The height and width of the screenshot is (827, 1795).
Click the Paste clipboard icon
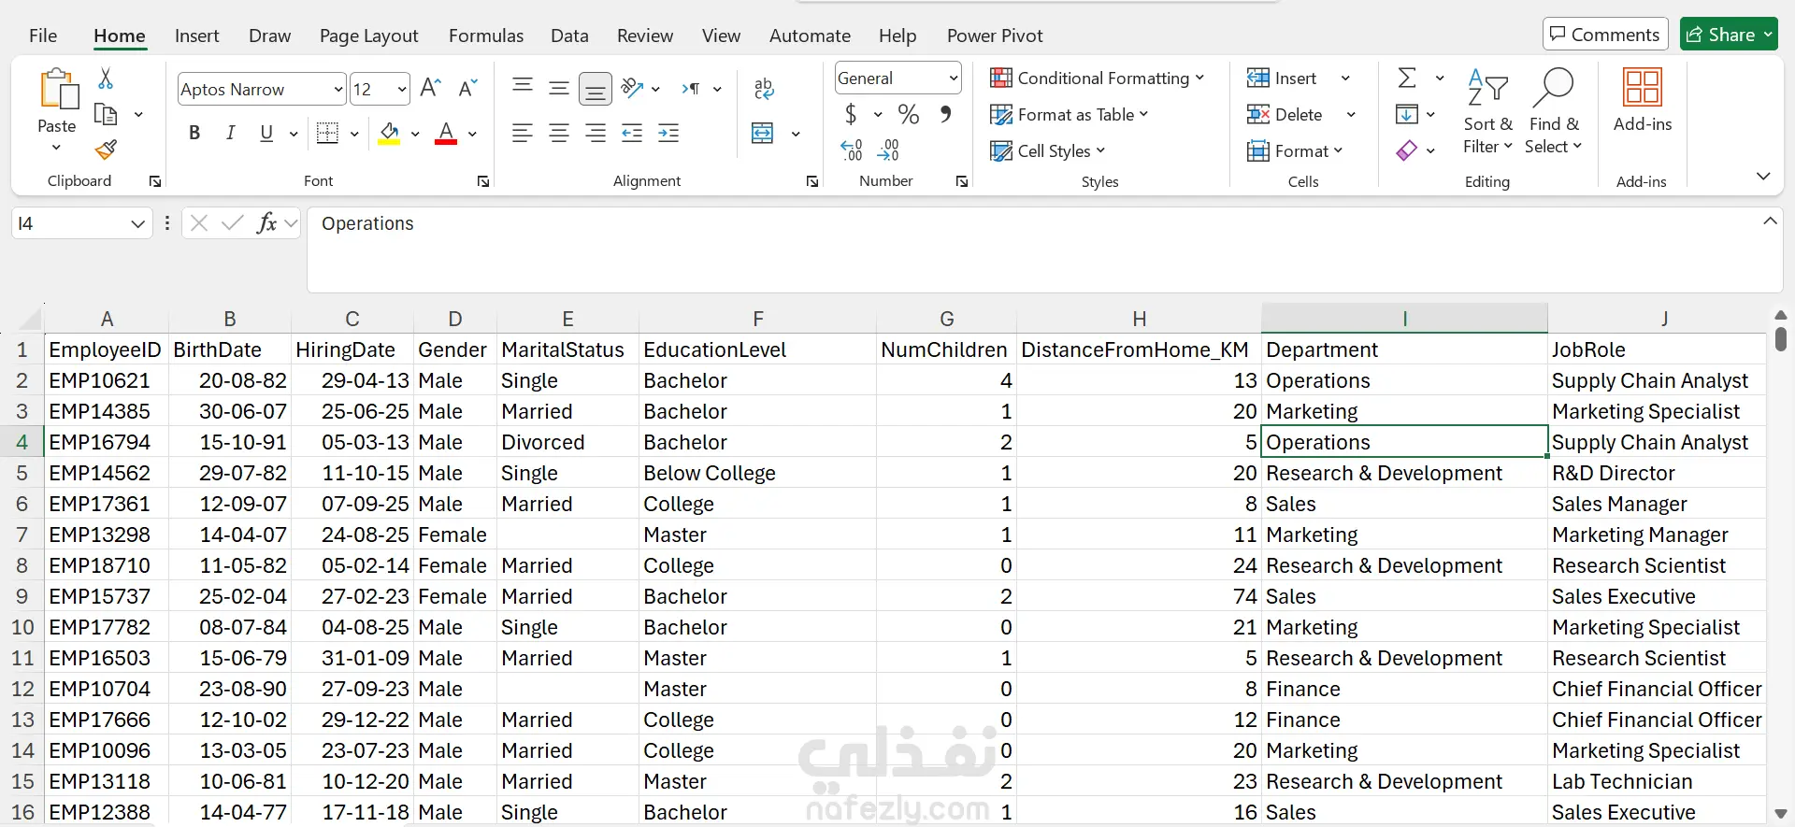pos(58,90)
